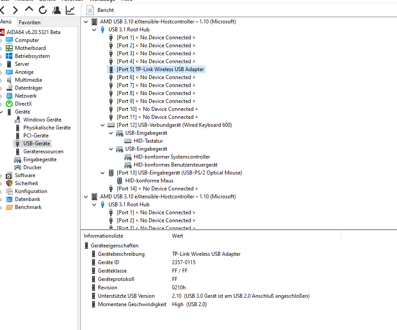Switch to the Menü tab
The height and width of the screenshot is (330, 397).
point(6,22)
